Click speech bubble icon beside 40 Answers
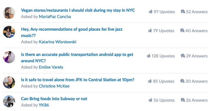This screenshot has width=213, height=111. [x=182, y=30]
